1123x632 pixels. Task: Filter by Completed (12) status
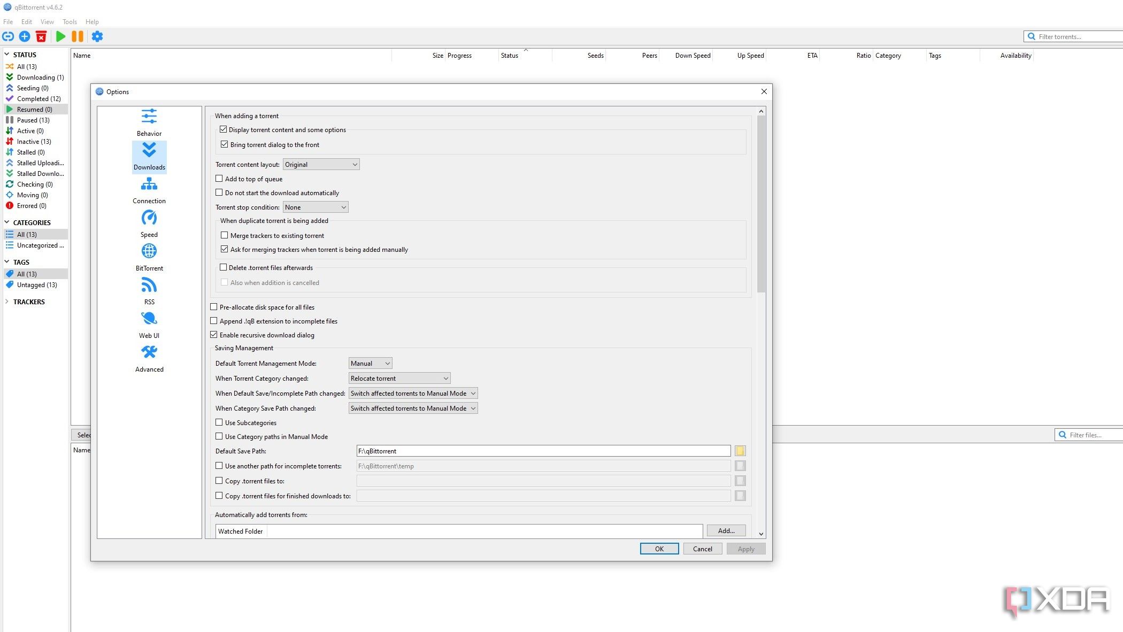(x=35, y=98)
